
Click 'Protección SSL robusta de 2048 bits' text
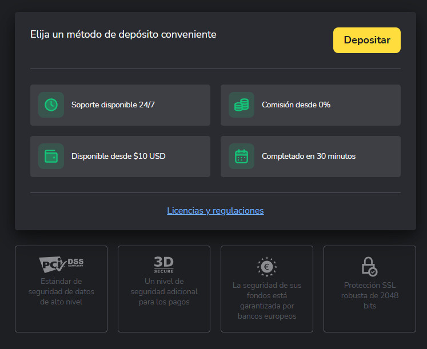369,295
